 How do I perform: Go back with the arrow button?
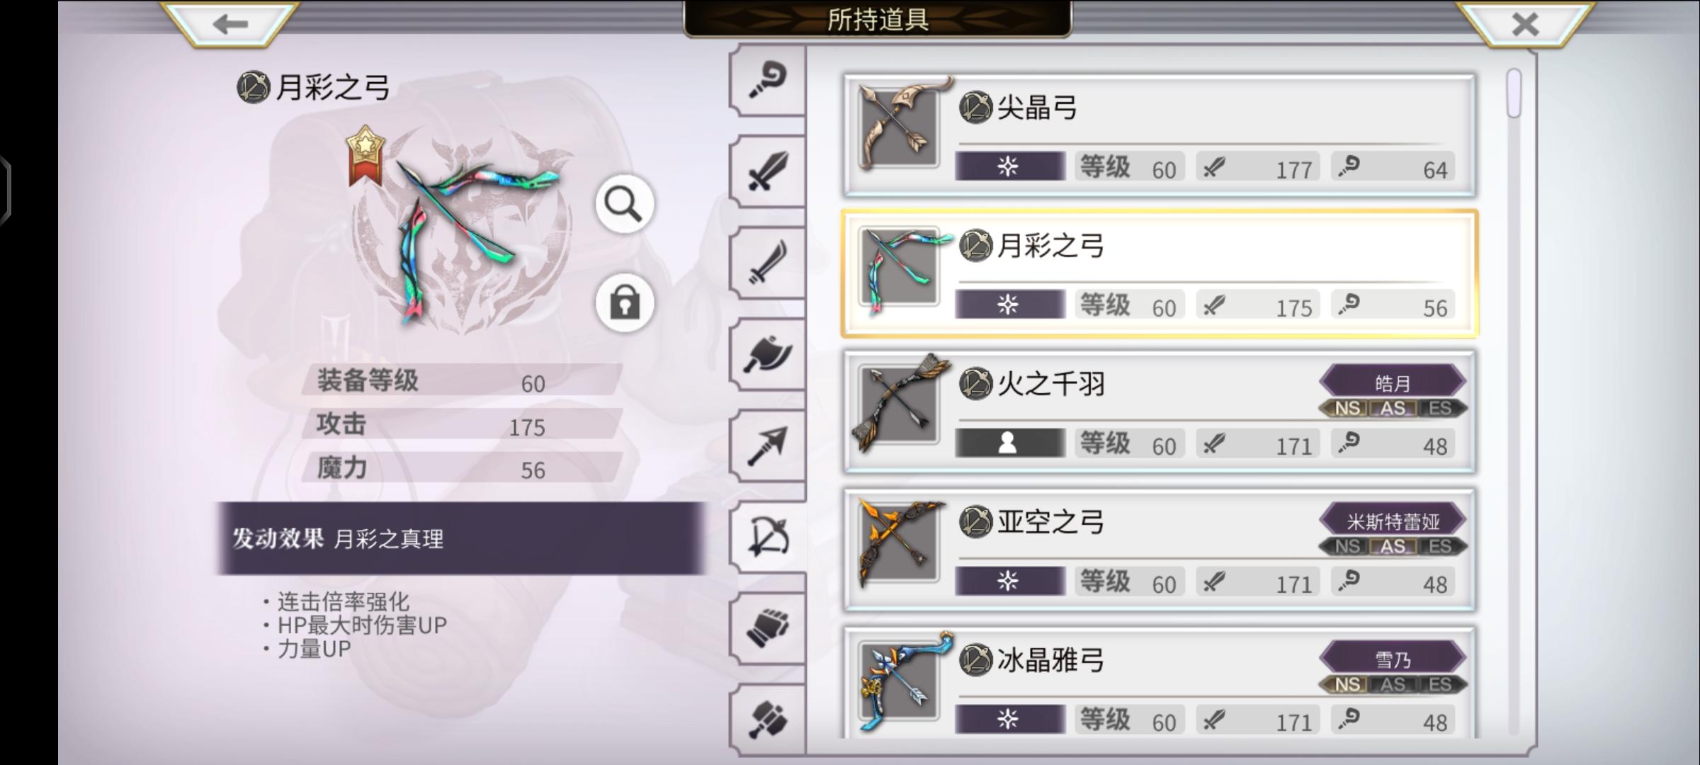[230, 24]
